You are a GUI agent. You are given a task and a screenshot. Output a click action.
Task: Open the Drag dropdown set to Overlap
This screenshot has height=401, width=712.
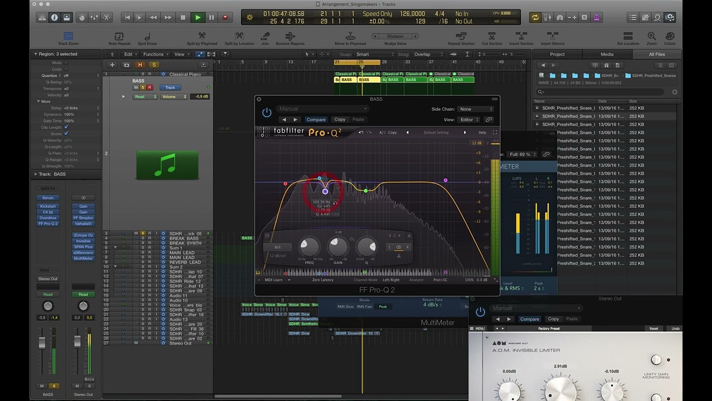(428, 55)
